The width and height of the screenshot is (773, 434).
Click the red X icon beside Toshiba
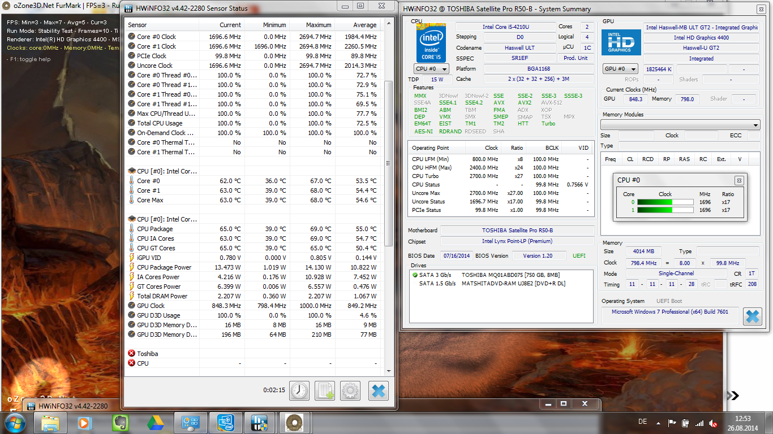click(x=132, y=354)
